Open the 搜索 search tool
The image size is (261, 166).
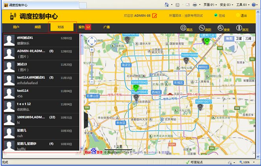tap(224, 28)
